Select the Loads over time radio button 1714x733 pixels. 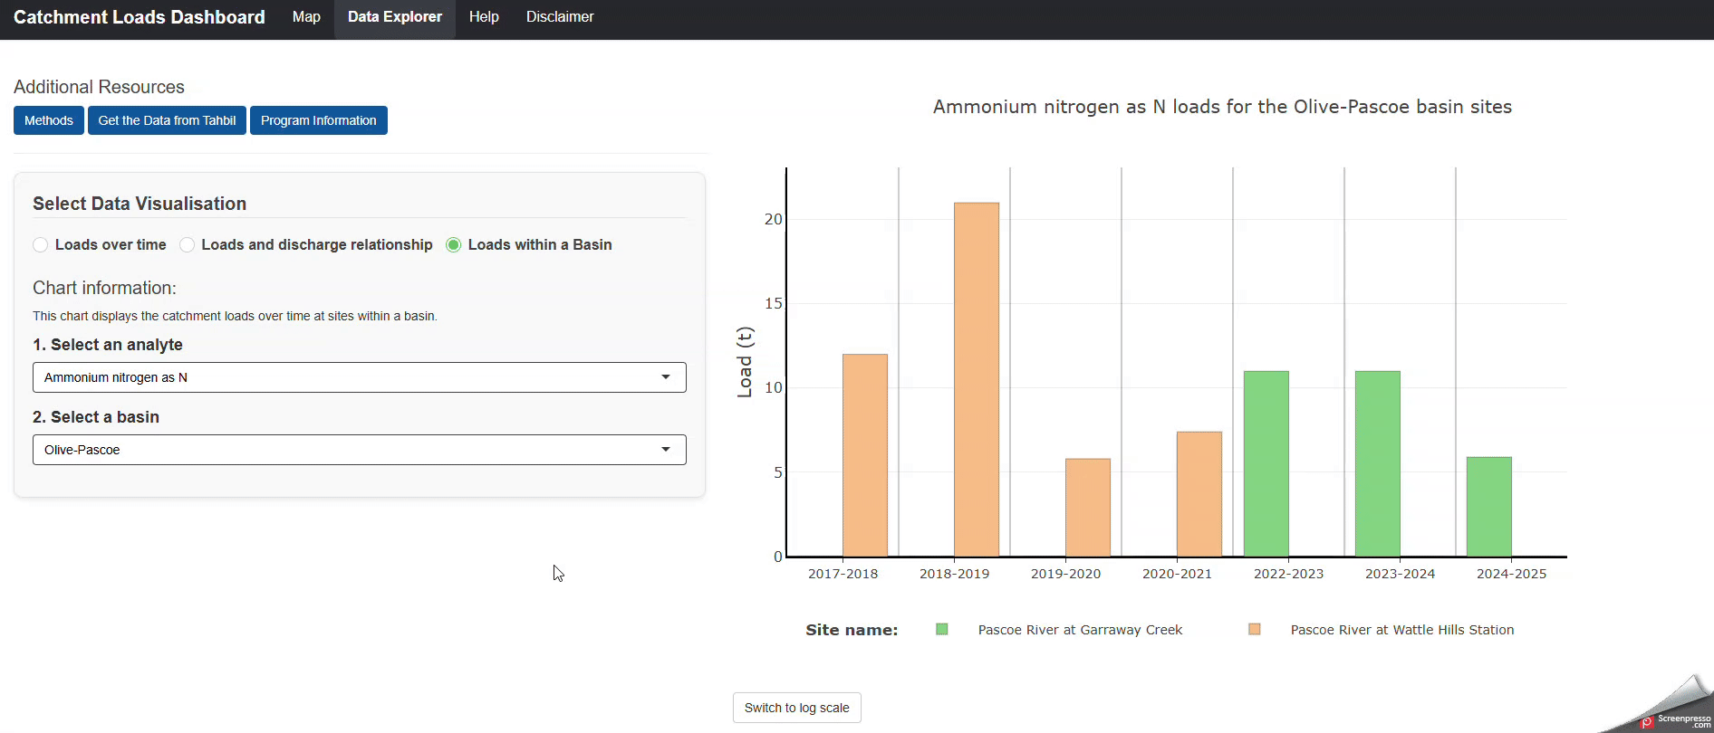pos(40,244)
